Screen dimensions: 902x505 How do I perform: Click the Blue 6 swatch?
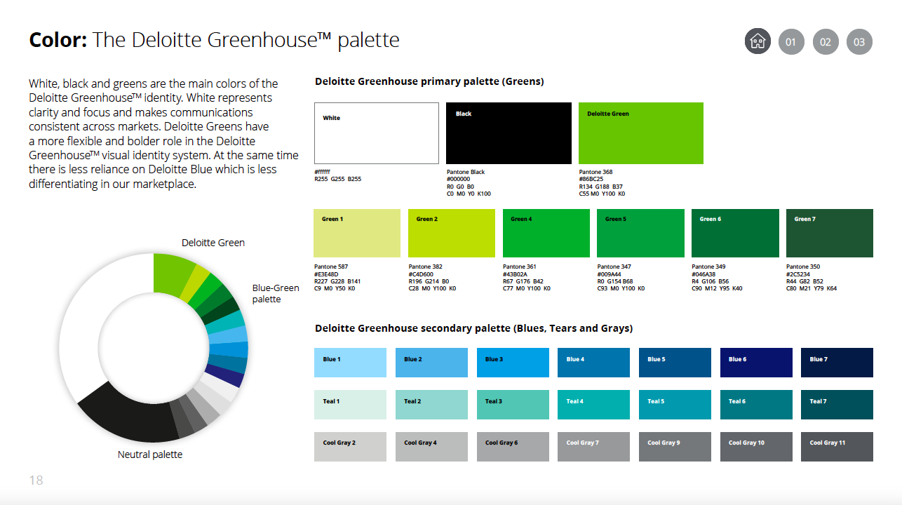coord(756,363)
